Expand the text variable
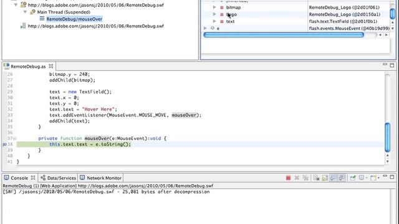The image size is (399, 224). tap(214, 21)
